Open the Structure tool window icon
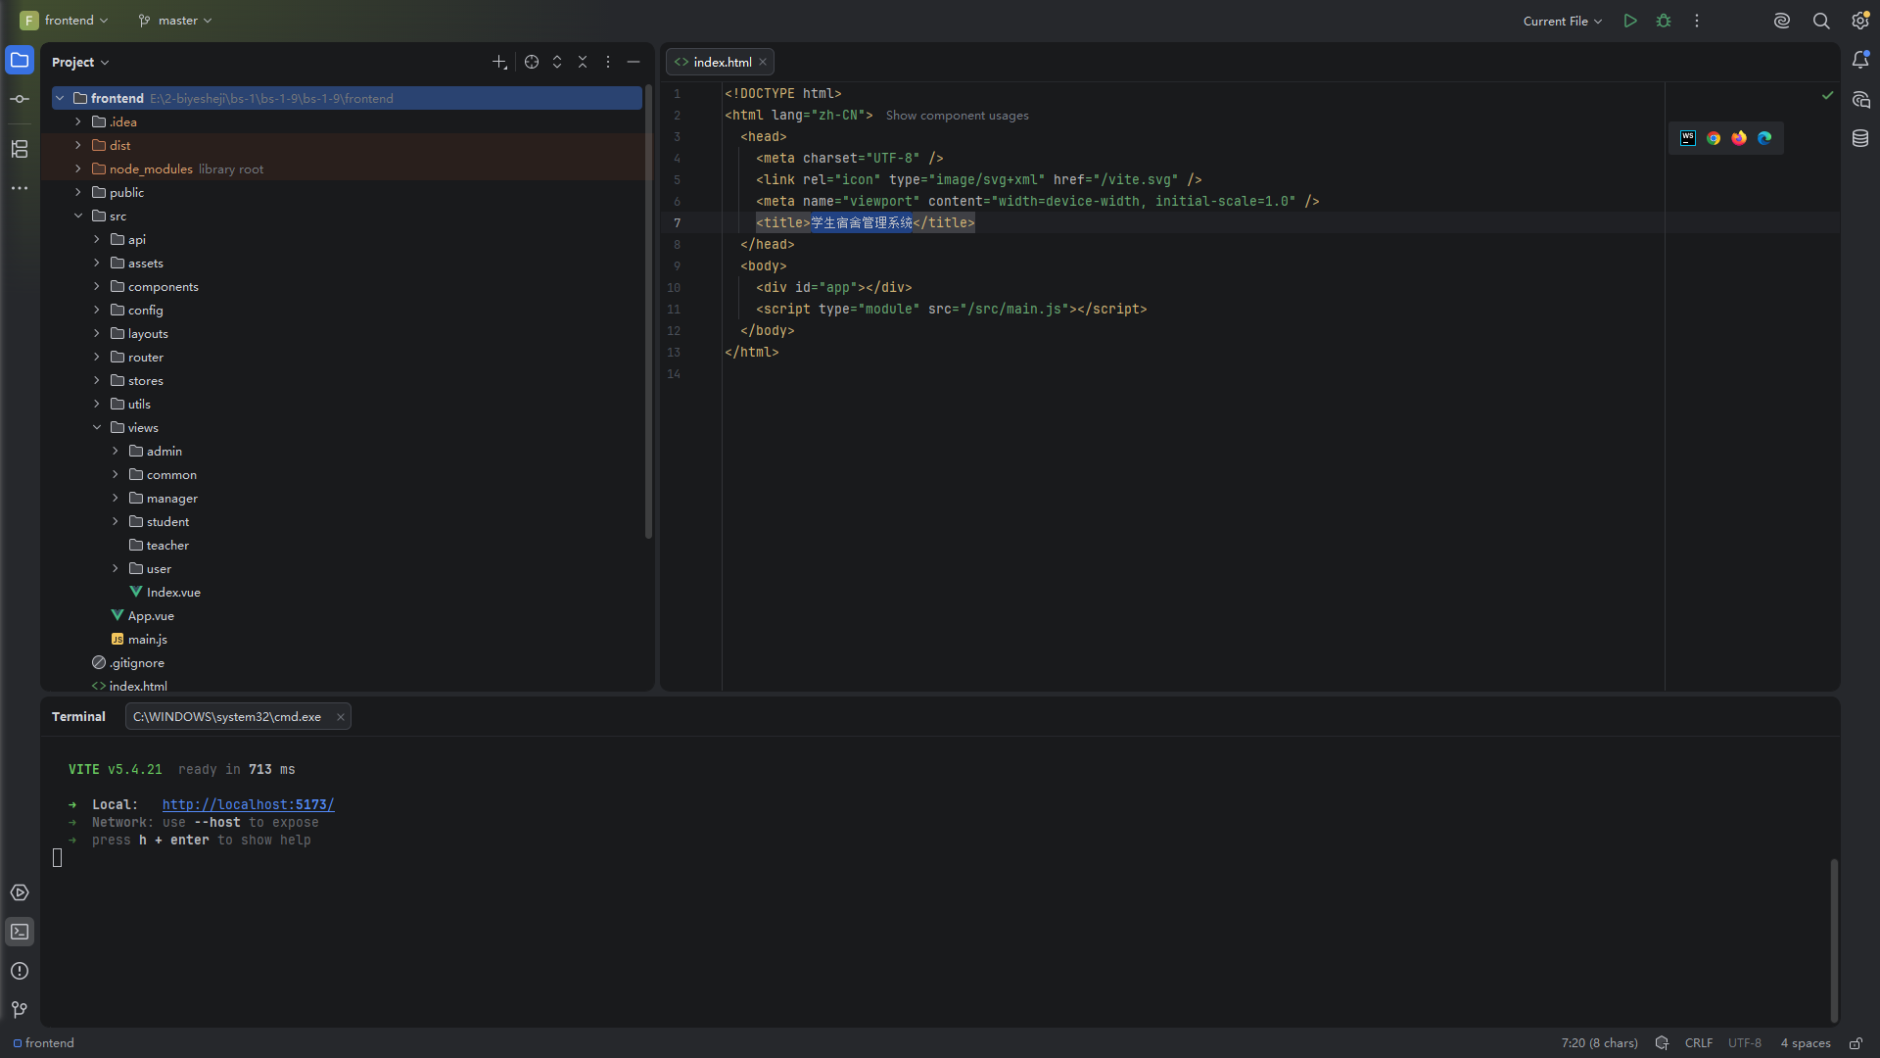This screenshot has width=1880, height=1058. pyautogui.click(x=20, y=149)
